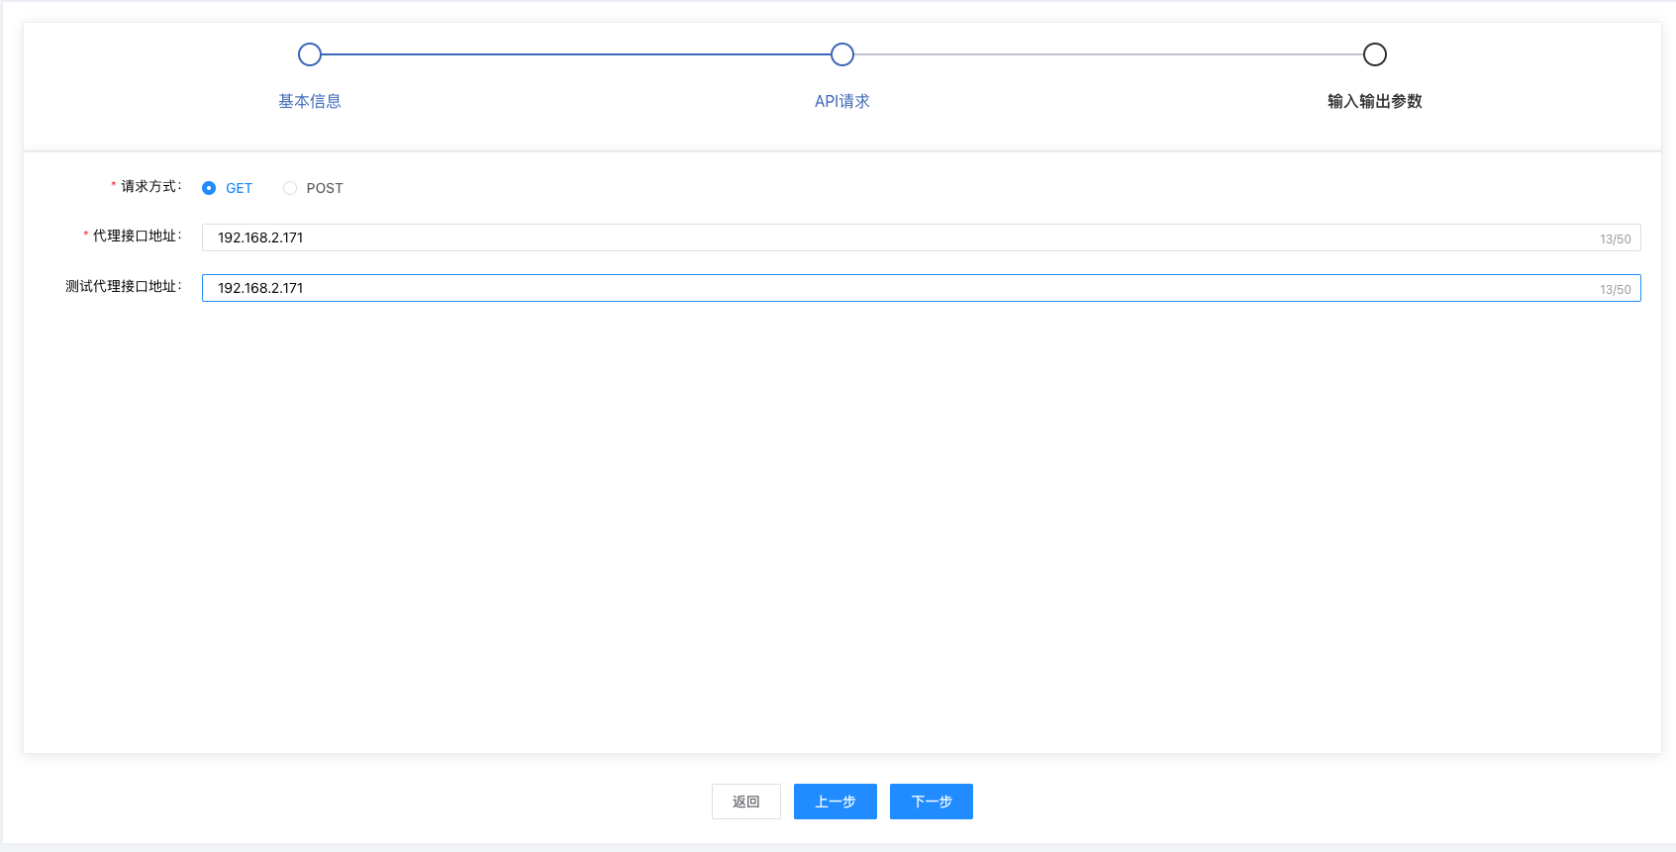Viewport: 1676px width, 852px height.
Task: Focus the 代理接口地址 input field
Action: pyautogui.click(x=891, y=237)
